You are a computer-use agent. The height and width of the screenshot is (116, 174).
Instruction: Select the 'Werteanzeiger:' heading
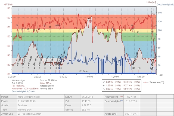18,80
